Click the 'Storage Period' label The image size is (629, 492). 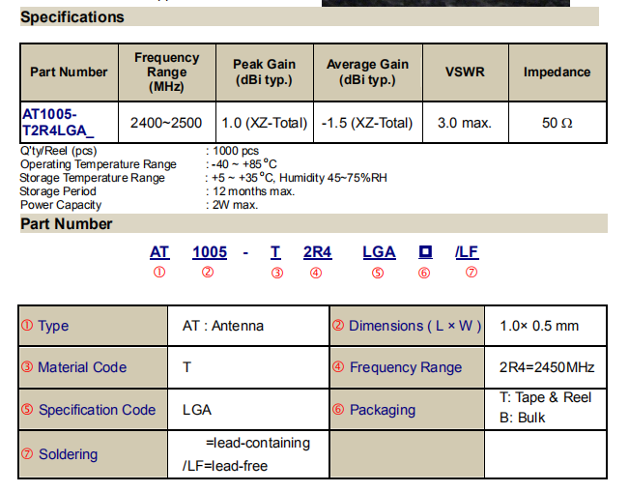(x=58, y=191)
